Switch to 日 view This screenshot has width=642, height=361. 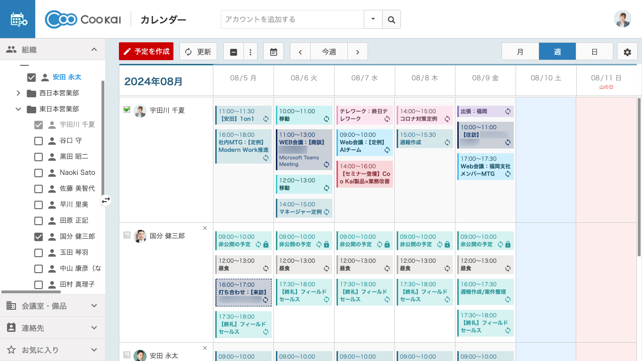[x=595, y=52]
